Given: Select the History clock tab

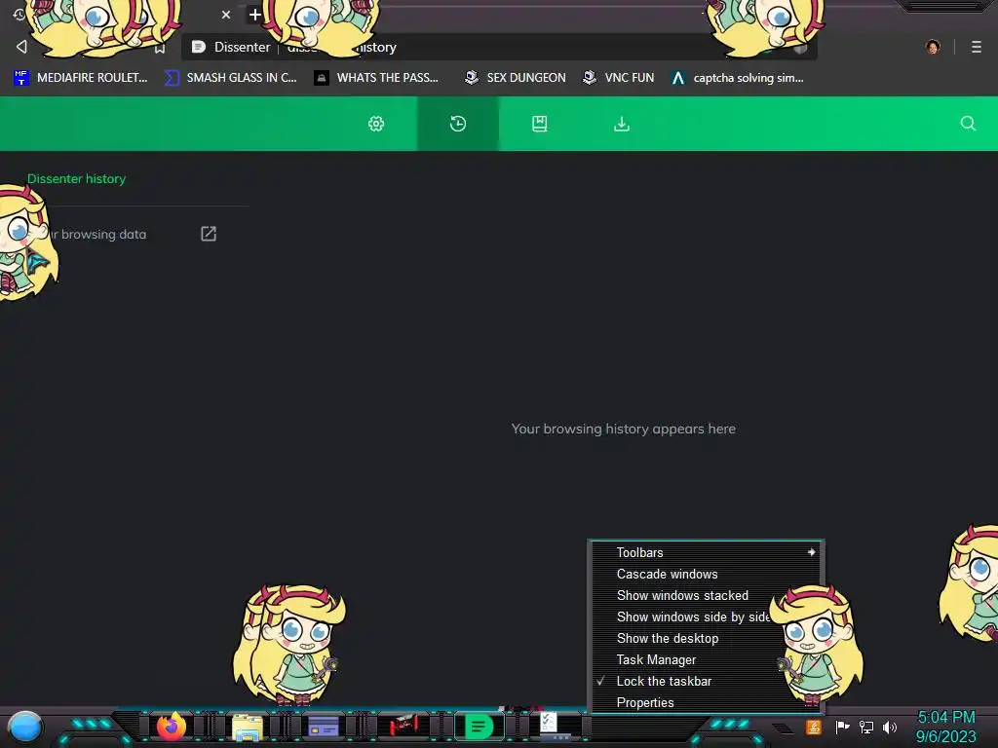Looking at the screenshot, I should [x=458, y=124].
